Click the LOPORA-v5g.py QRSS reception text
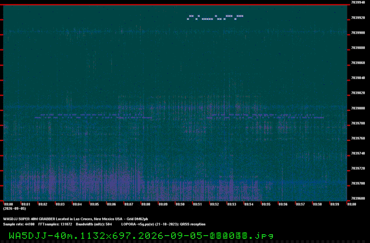 (x=163, y=224)
